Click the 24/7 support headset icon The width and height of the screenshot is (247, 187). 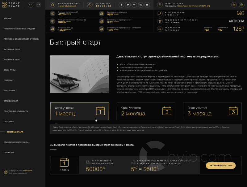pyautogui.click(x=52, y=5)
